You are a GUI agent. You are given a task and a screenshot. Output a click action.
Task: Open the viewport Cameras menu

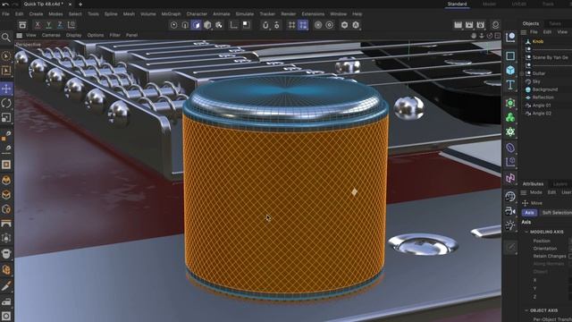click(51, 35)
